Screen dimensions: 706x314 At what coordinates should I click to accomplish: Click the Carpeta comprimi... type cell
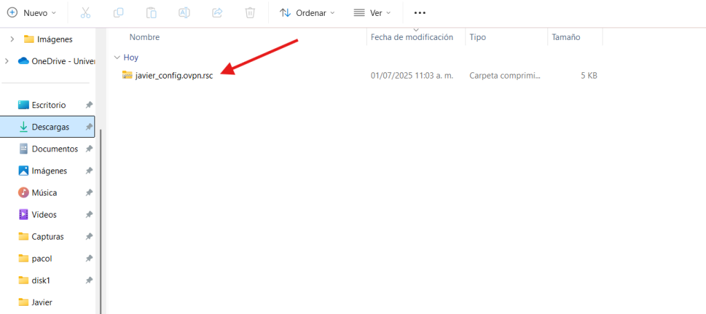pos(505,76)
